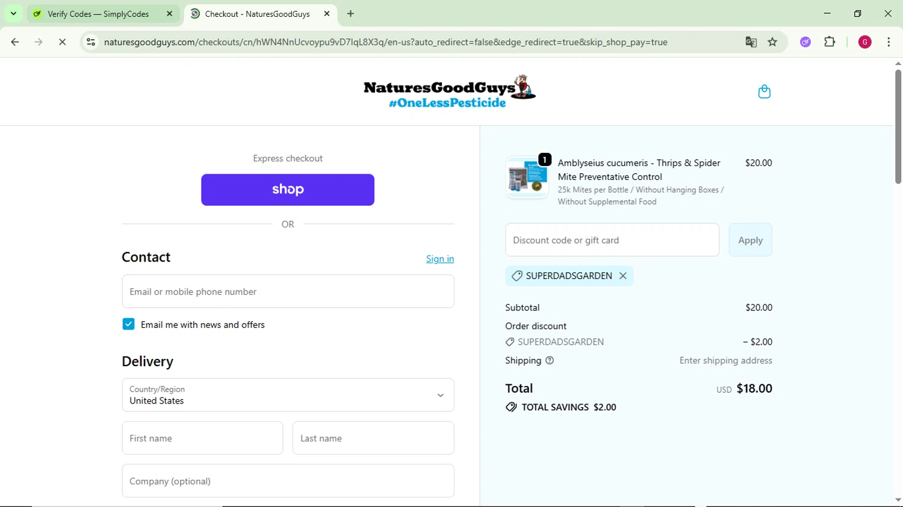Click the Order discount label
The width and height of the screenshot is (903, 507).
(536, 326)
